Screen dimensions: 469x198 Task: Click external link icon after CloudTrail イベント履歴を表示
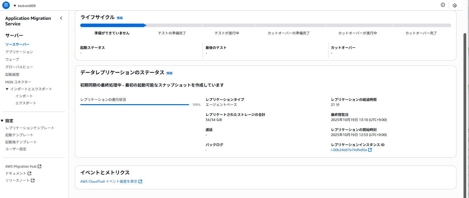pos(140,181)
